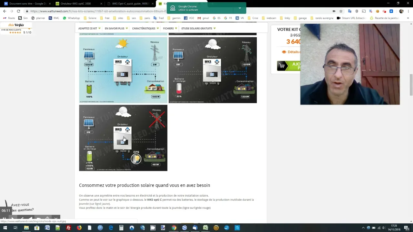Screen dimensions: 413x232
Task: Open the 'Caractéristiques' dropdown
Action: click(145, 28)
